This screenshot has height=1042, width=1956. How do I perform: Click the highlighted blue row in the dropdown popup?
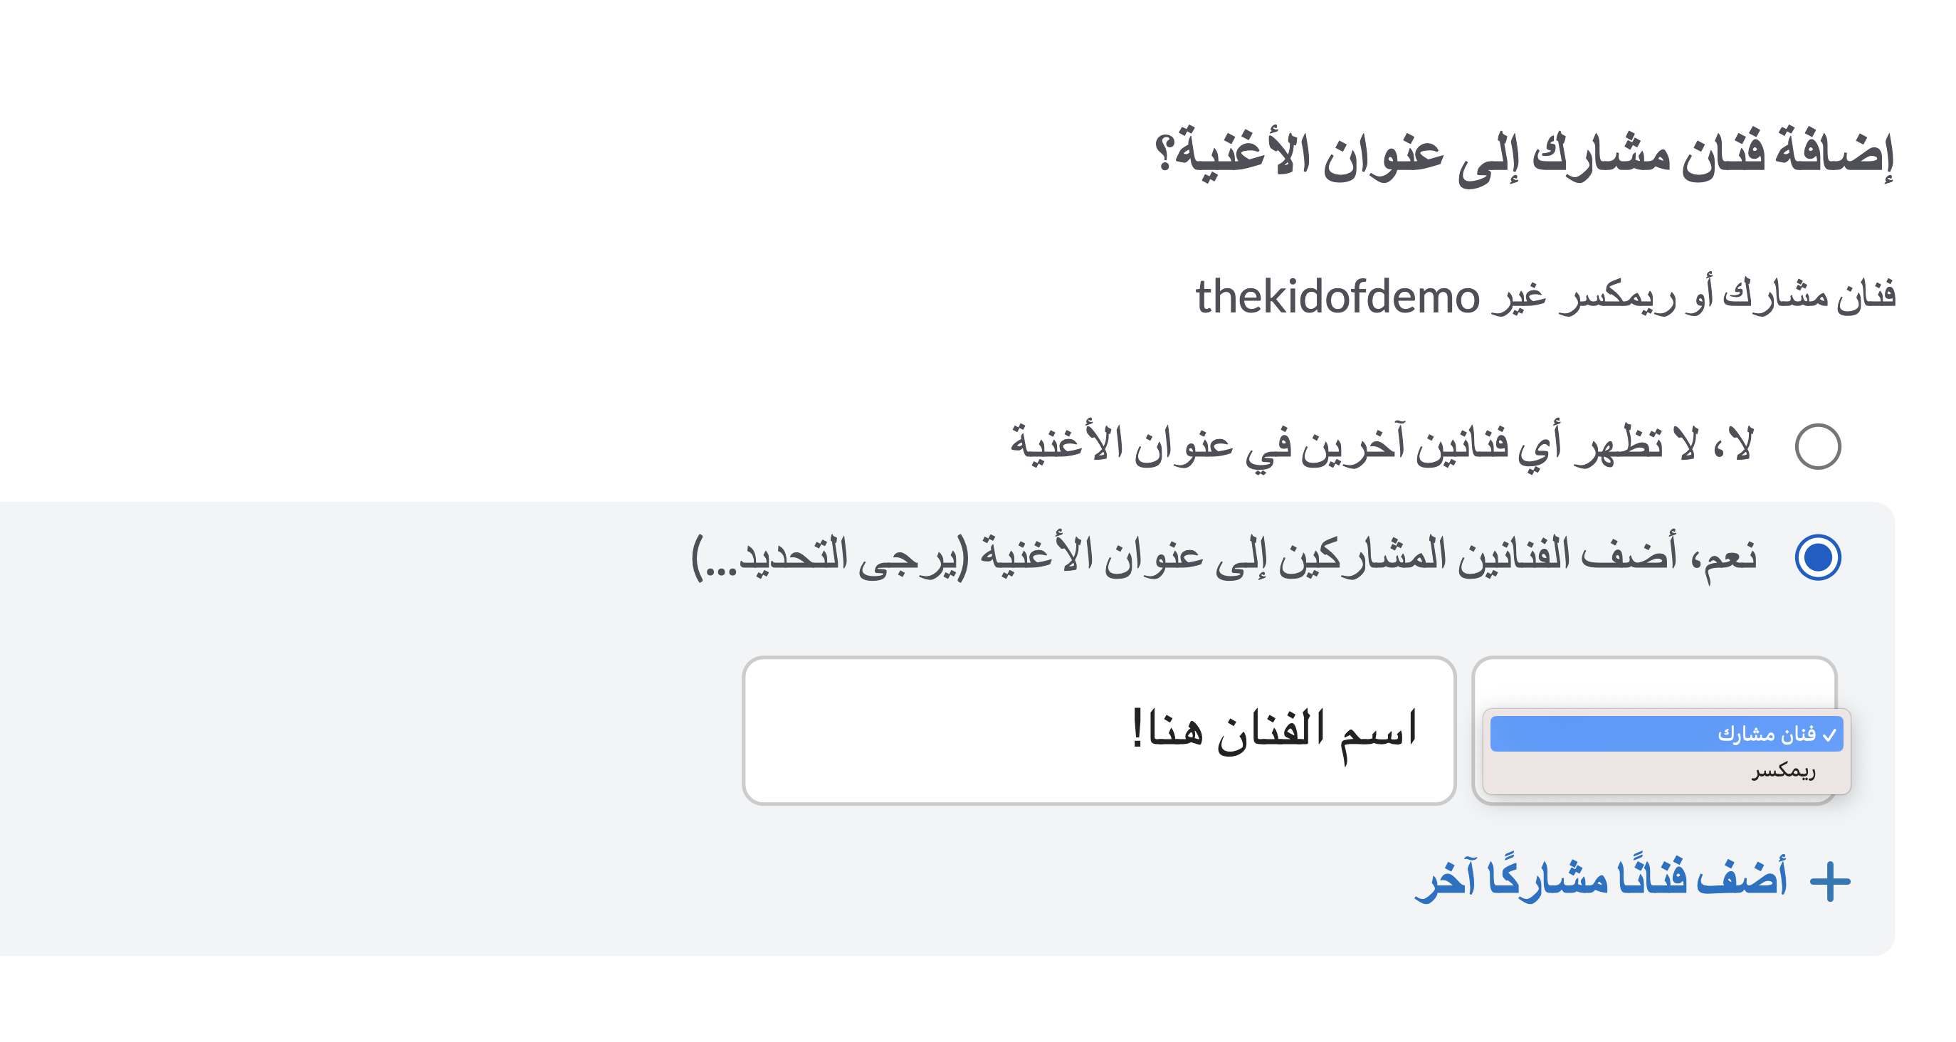tap(1667, 735)
